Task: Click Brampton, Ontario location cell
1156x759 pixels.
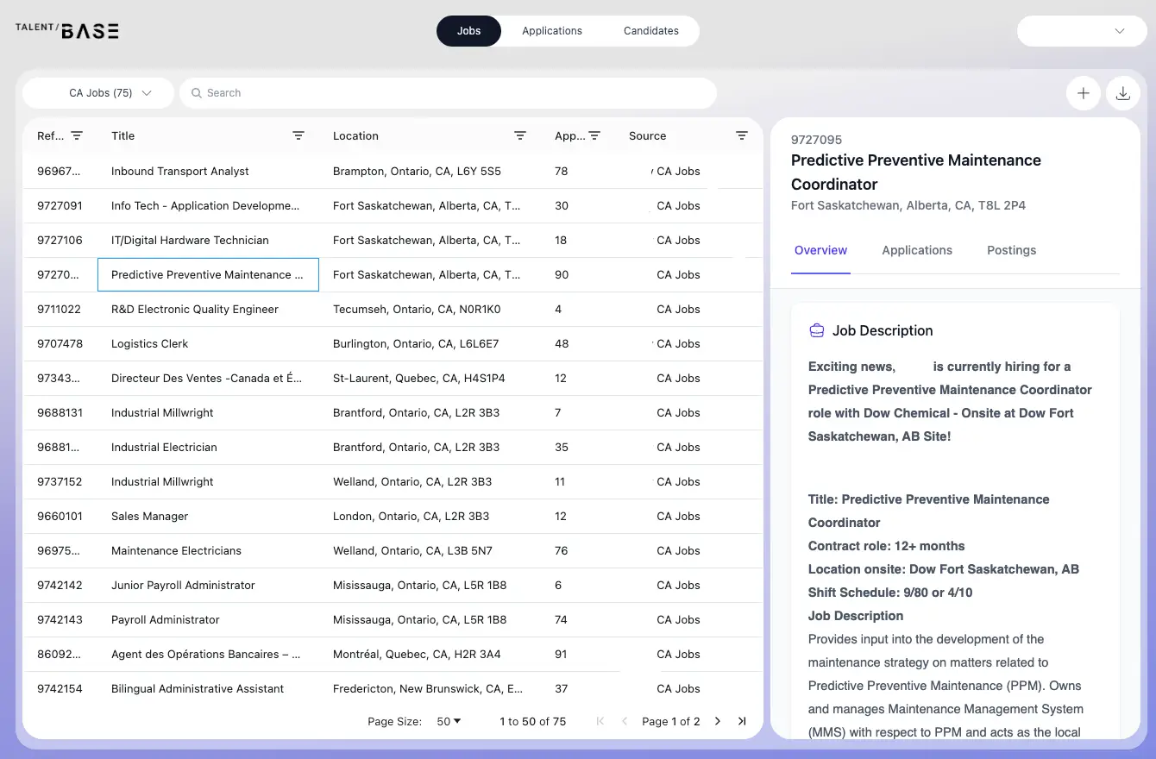Action: tap(417, 171)
